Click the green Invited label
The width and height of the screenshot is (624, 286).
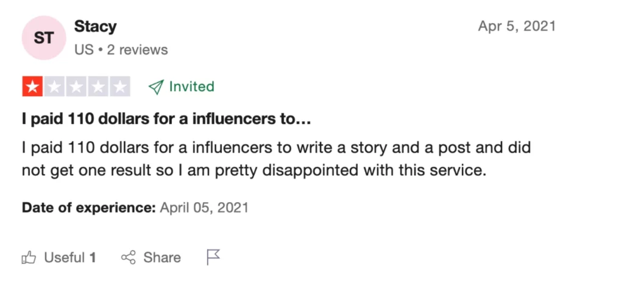click(191, 86)
